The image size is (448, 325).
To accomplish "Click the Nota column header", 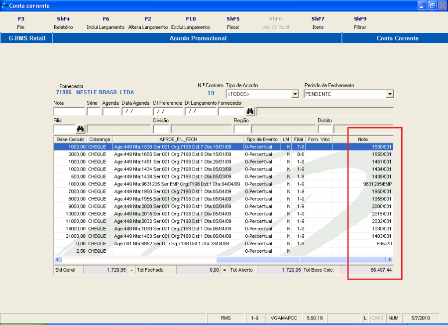I will point(363,140).
